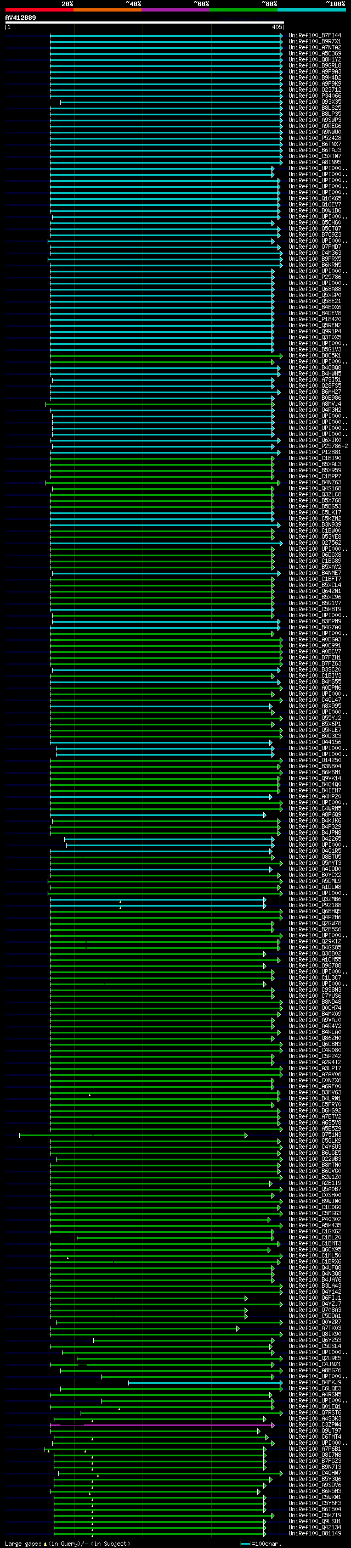Click the UniRef100_B9GRL8 entry
The width and height of the screenshot is (351, 1548).
coord(314,65)
